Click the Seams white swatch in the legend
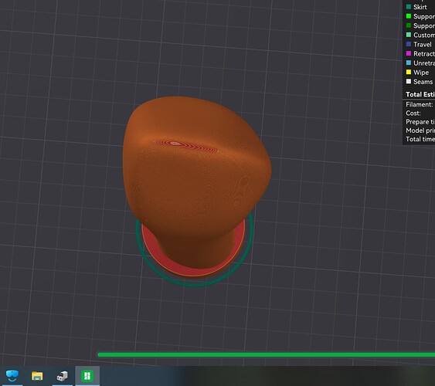Screen dimensions: 435x386 [x=409, y=82]
